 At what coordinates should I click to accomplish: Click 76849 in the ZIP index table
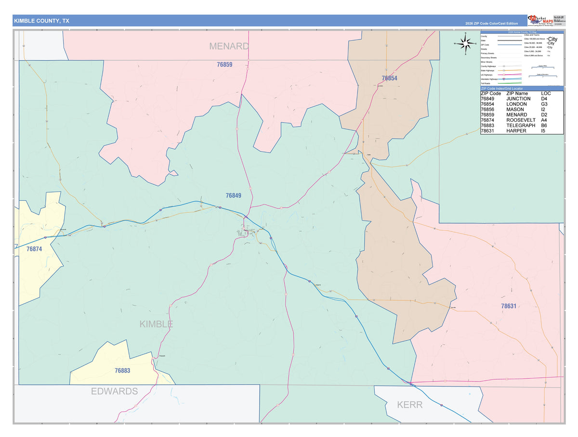coord(487,99)
